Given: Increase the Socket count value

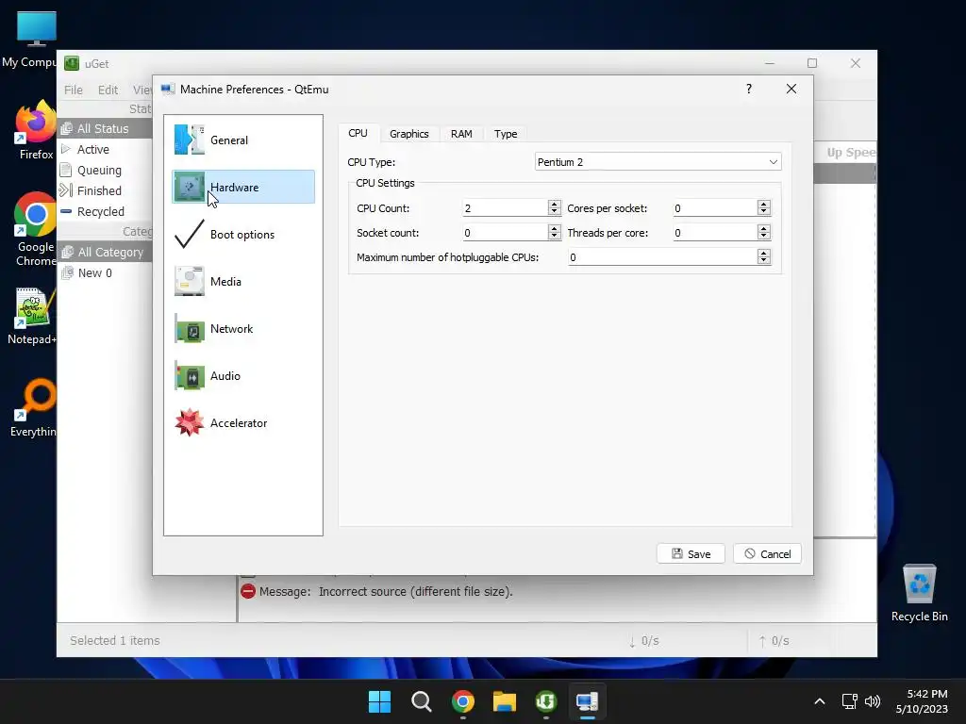Looking at the screenshot, I should tap(555, 228).
